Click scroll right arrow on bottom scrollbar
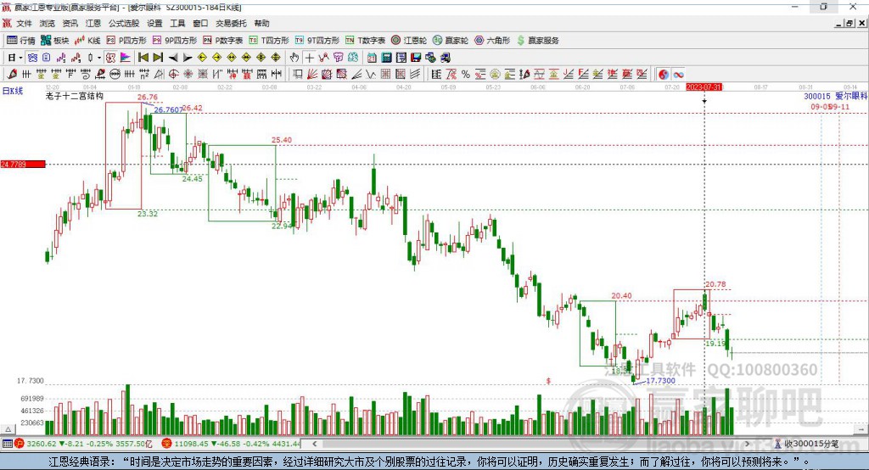 [x=747, y=444]
